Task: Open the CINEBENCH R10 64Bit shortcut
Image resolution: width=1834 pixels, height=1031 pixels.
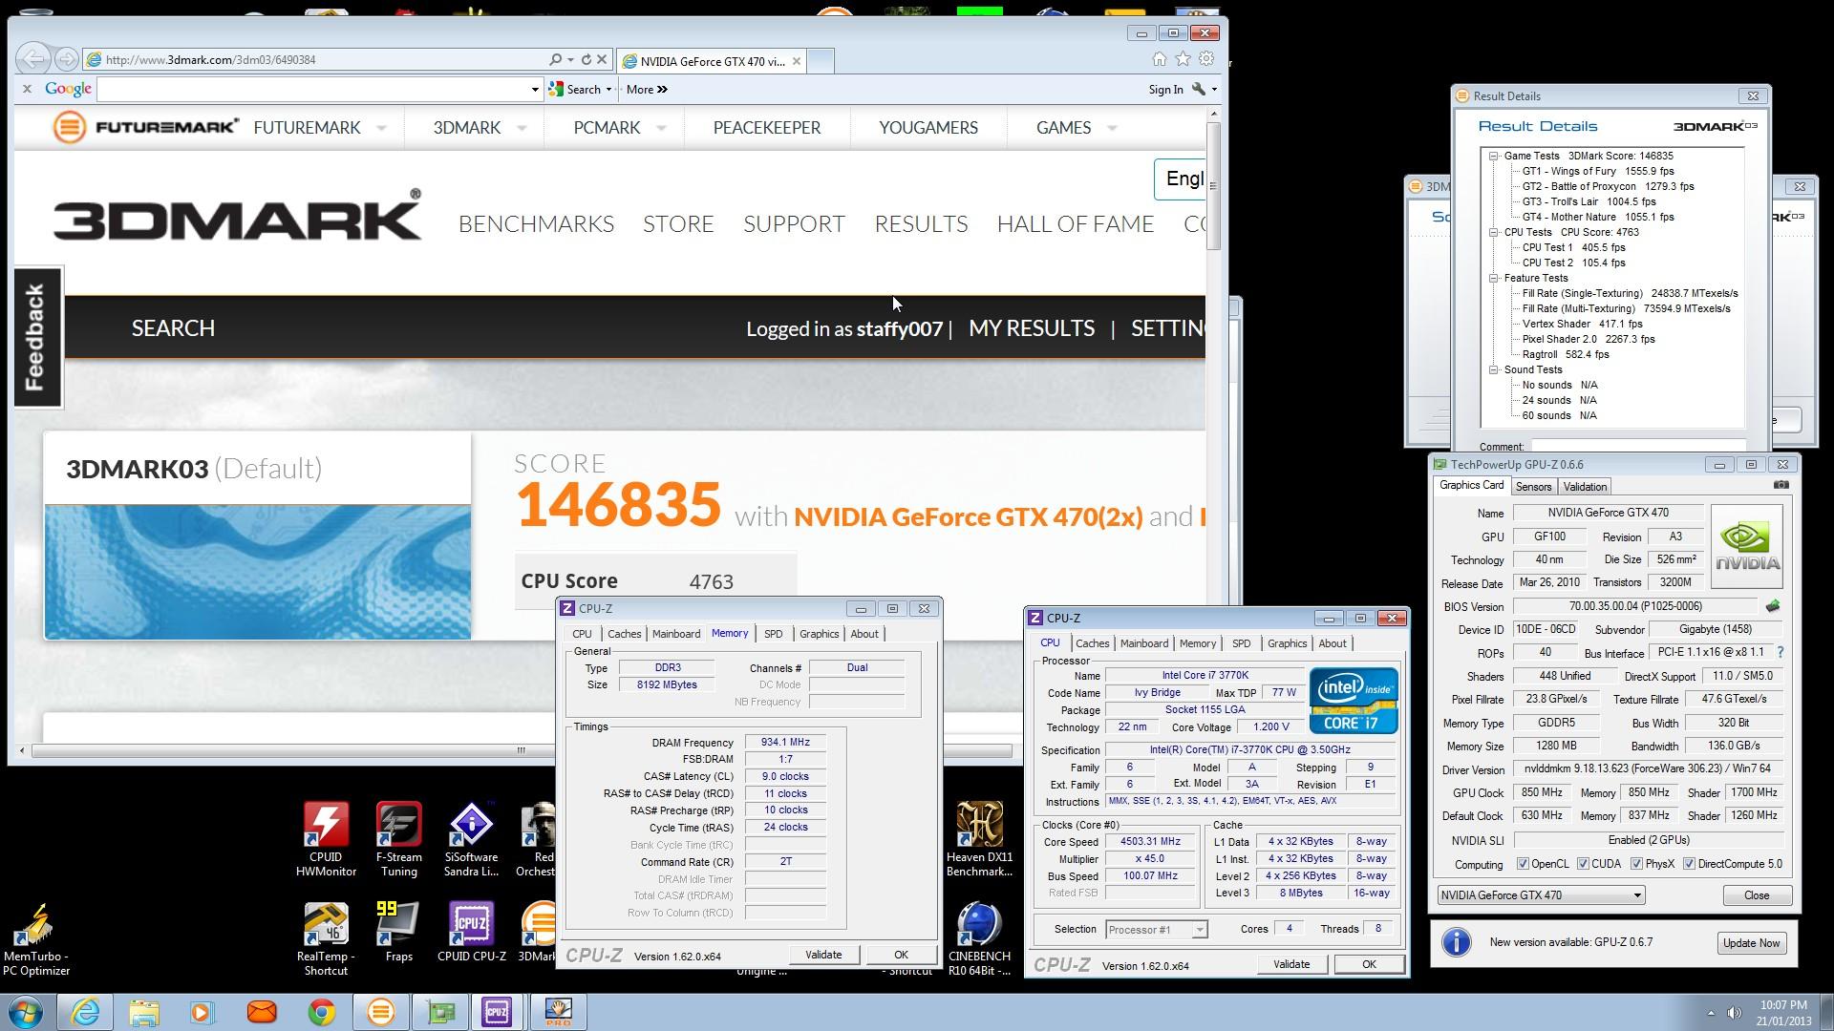Action: point(979,939)
